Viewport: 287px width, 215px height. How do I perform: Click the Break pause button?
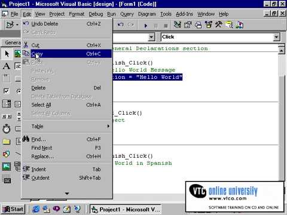pos(156,26)
